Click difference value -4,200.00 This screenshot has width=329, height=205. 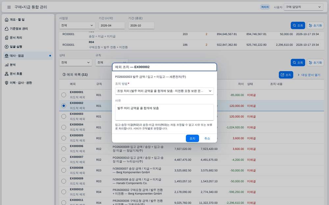pyautogui.click(x=238, y=160)
